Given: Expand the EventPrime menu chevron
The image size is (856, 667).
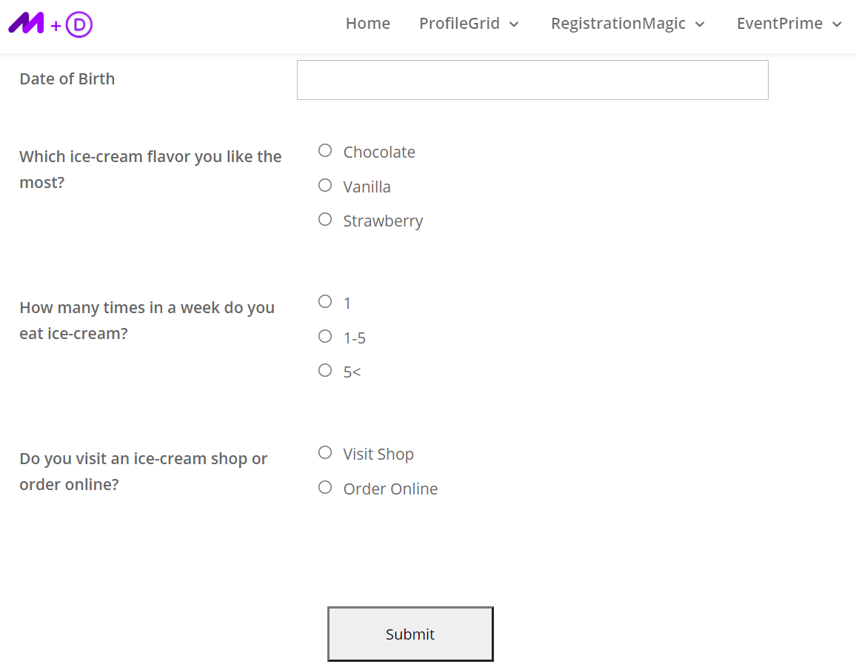Looking at the screenshot, I should point(837,24).
